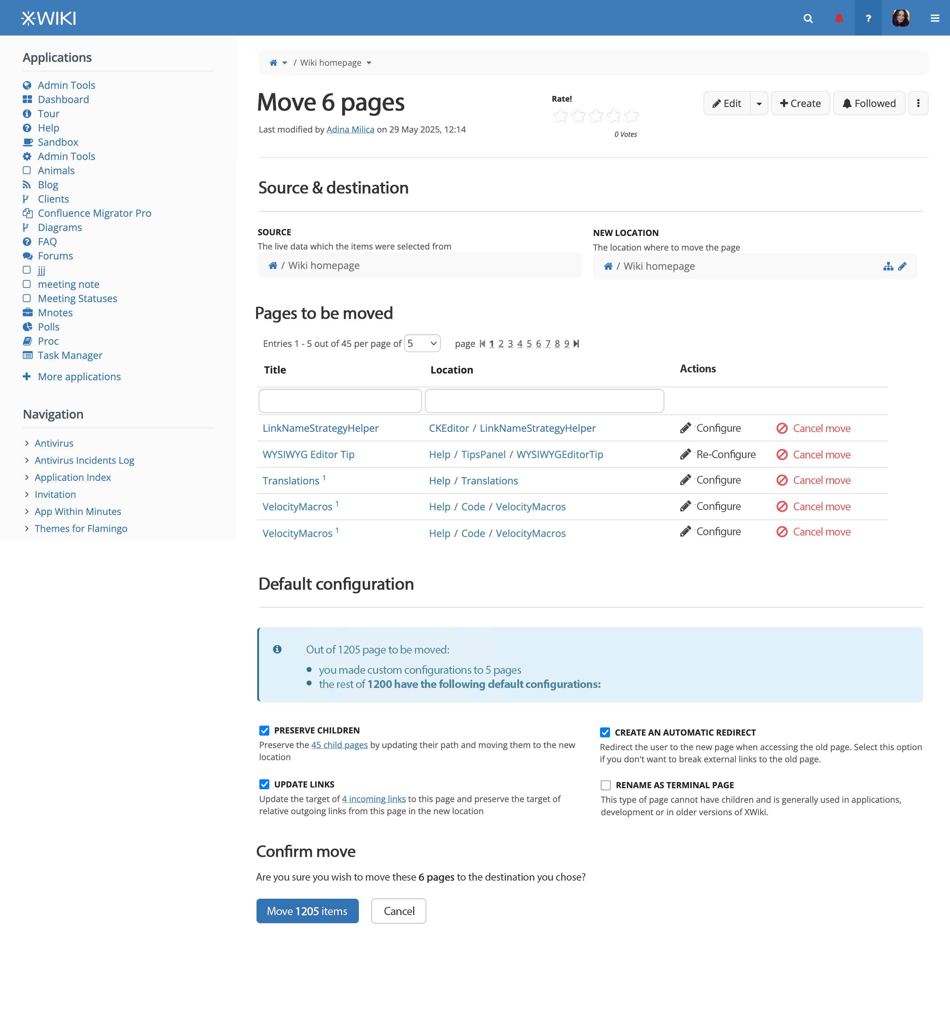Go to pagination page 3
950x1011 pixels.
click(510, 344)
